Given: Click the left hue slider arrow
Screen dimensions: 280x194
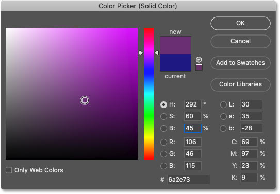Looking at the screenshot, I should coord(141,52).
